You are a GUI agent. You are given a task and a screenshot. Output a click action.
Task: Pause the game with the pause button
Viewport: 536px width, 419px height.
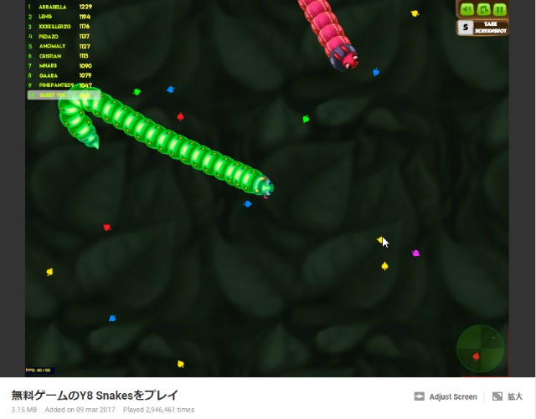[x=499, y=9]
